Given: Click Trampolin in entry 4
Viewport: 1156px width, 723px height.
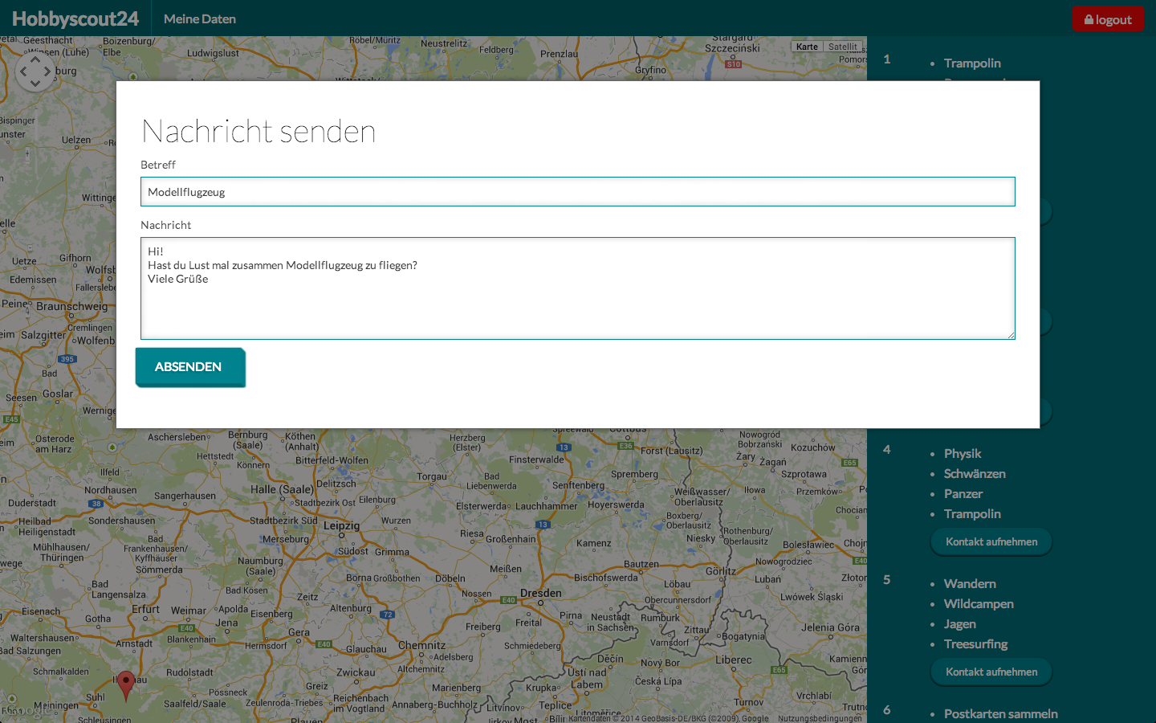Looking at the screenshot, I should 972,514.
